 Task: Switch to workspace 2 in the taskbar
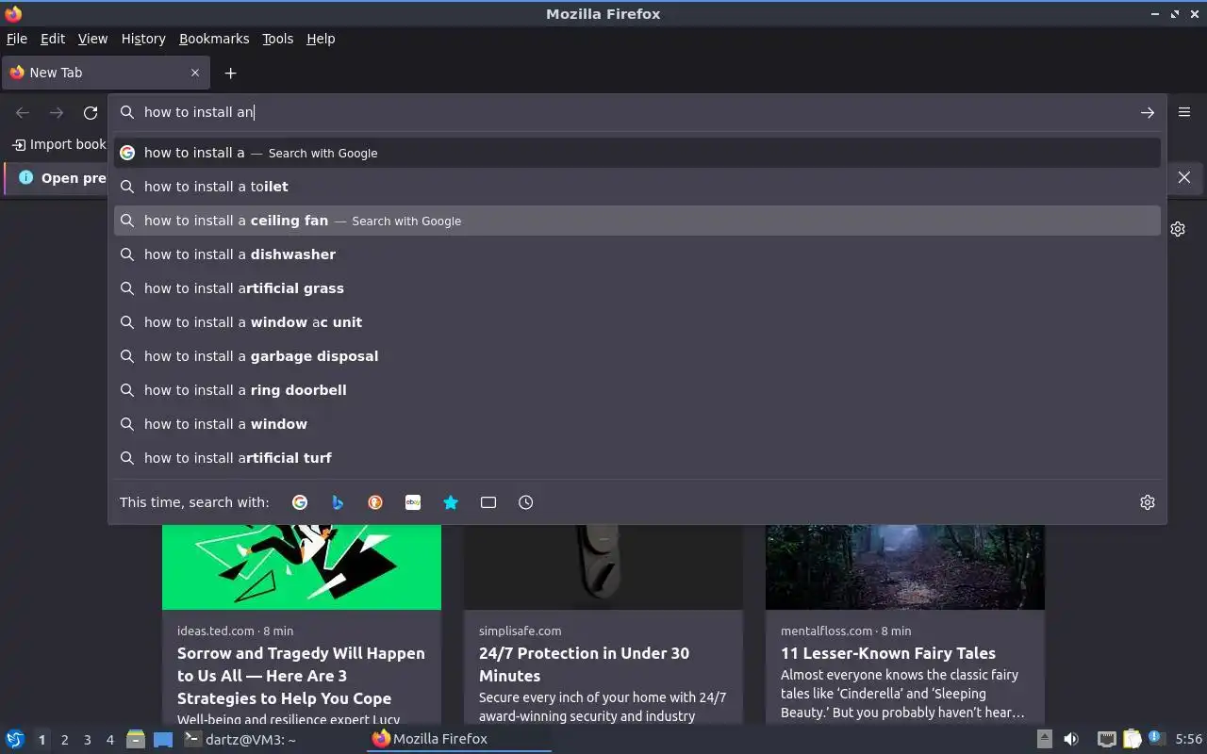click(64, 740)
